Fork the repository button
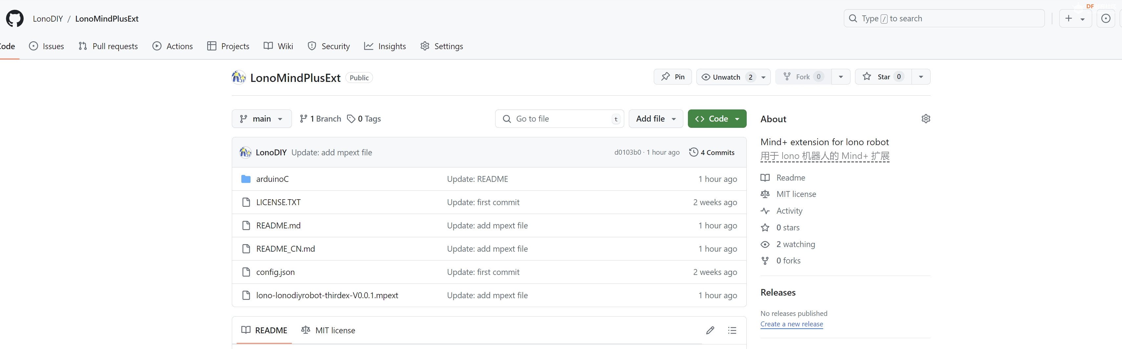Viewport: 1122px width, 349px height. 803,77
